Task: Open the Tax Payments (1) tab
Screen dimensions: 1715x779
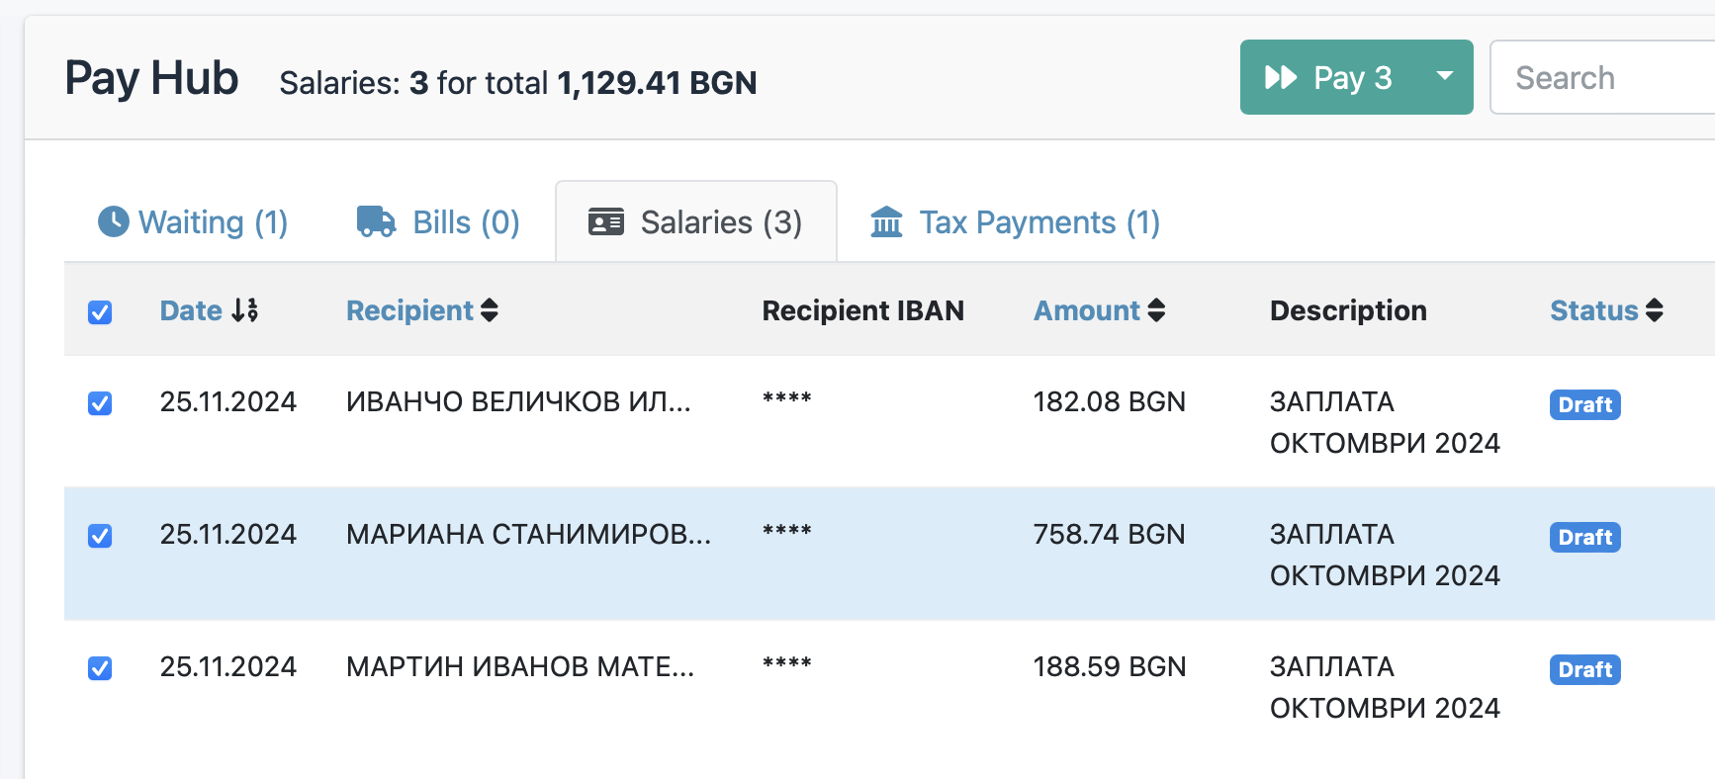Action: pyautogui.click(x=1016, y=222)
